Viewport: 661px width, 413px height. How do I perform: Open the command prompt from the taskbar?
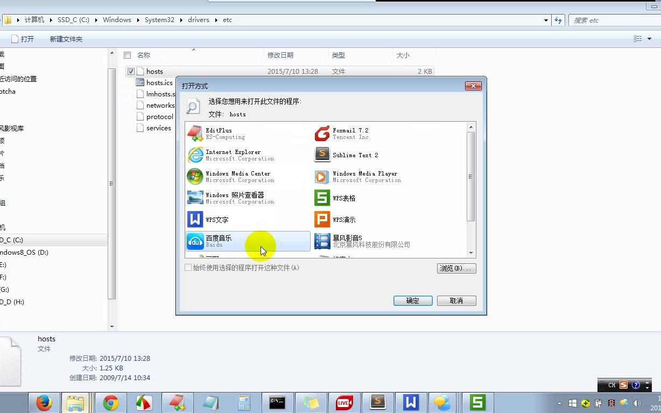tap(277, 402)
